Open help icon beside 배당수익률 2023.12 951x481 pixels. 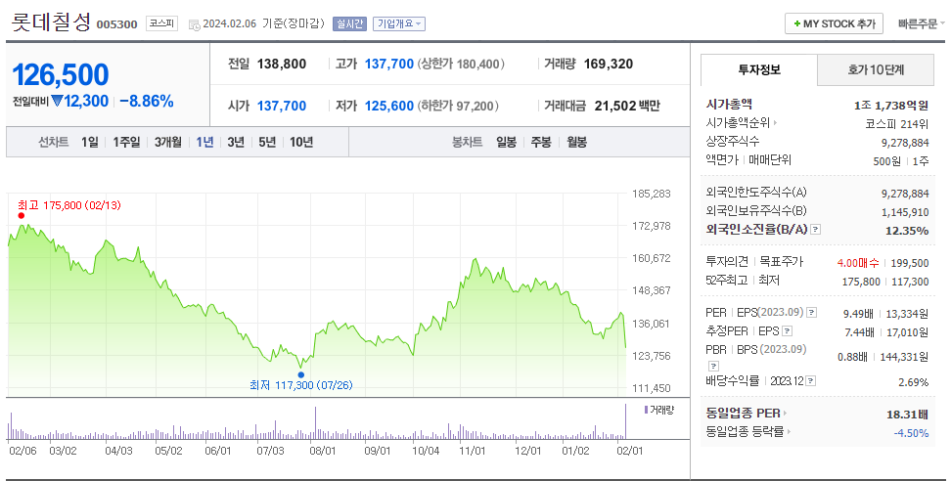[x=811, y=381]
